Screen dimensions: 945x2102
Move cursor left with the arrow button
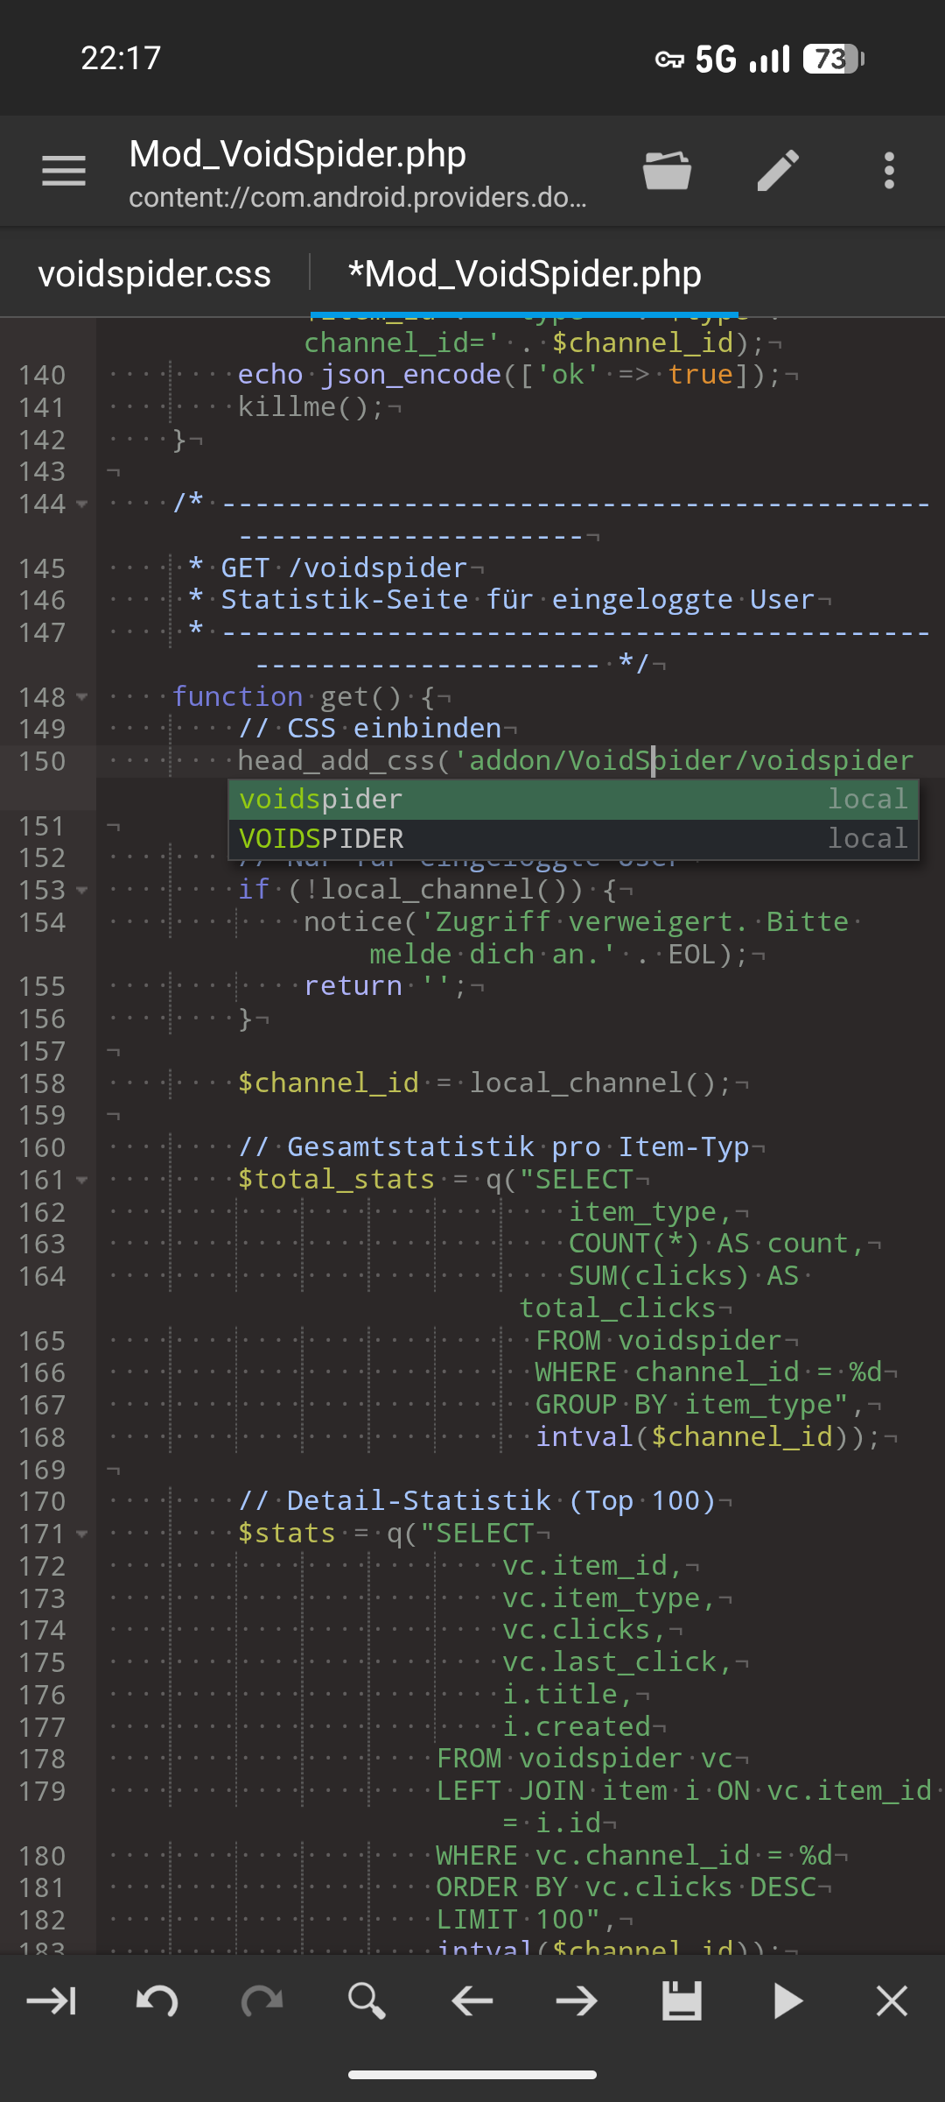click(x=472, y=2001)
